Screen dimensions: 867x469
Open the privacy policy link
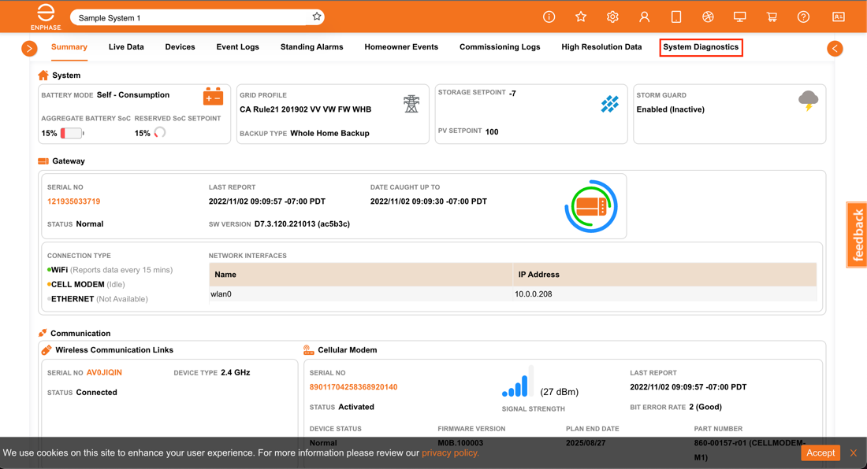point(449,452)
